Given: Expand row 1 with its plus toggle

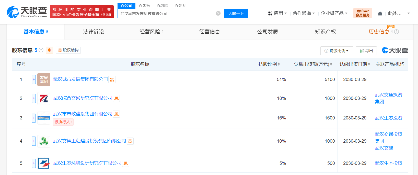Looking at the screenshot, I should click(x=34, y=79).
